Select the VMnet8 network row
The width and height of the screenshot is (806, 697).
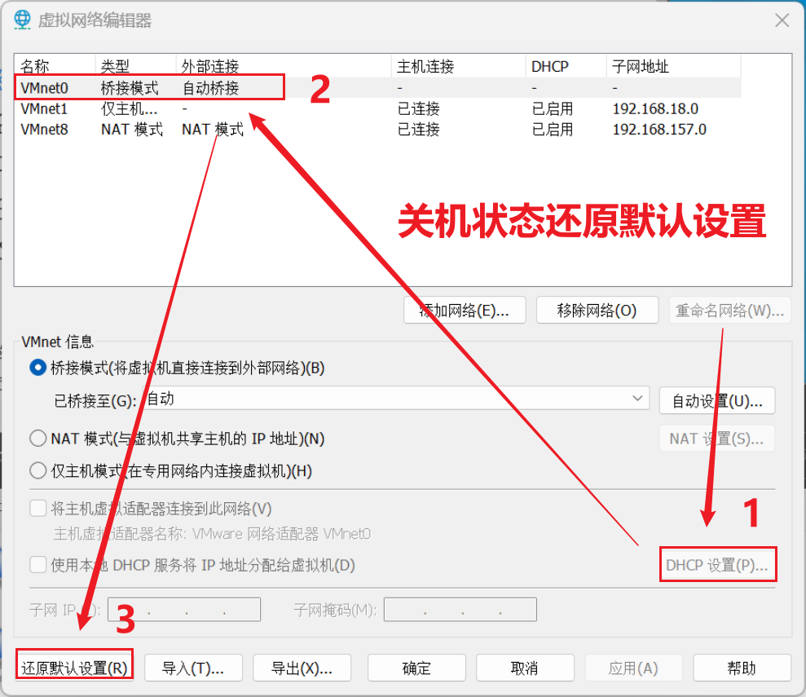378,129
